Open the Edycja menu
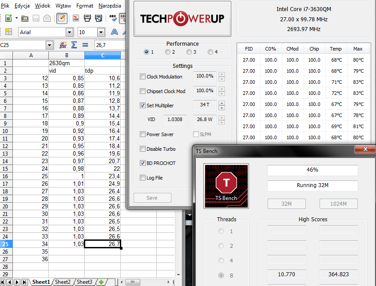The height and width of the screenshot is (286, 376). 22,5
